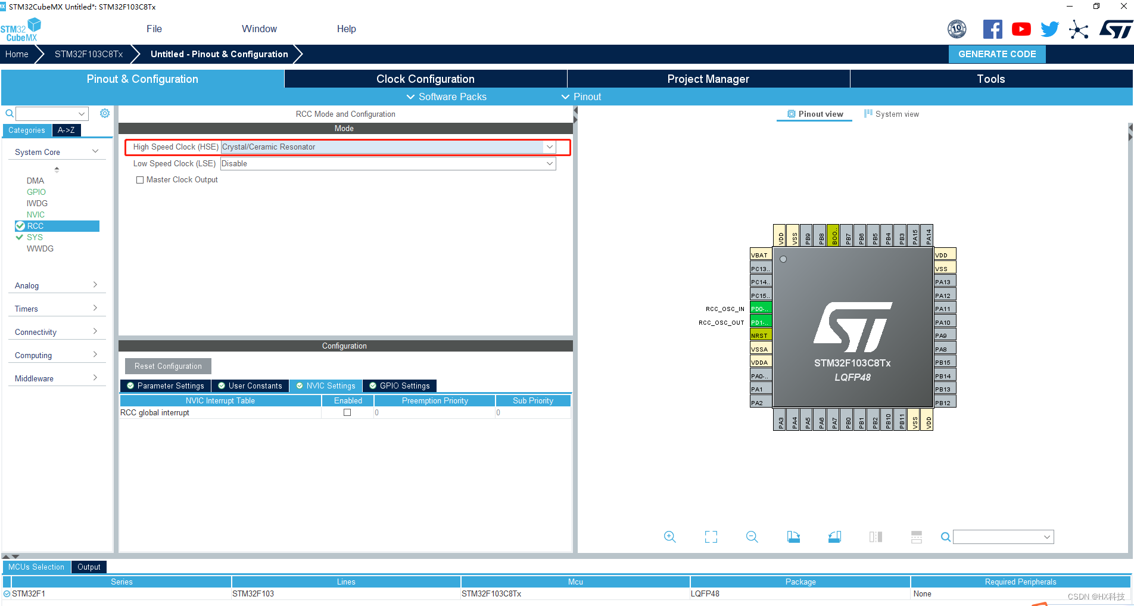
Task: Click the PA13 pin on the chip
Action: (945, 282)
